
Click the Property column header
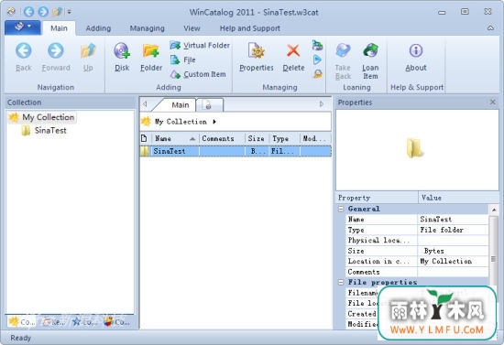[x=377, y=198]
